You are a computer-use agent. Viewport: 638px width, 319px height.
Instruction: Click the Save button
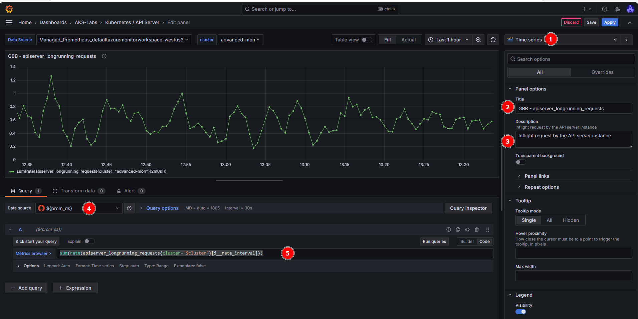pos(591,22)
